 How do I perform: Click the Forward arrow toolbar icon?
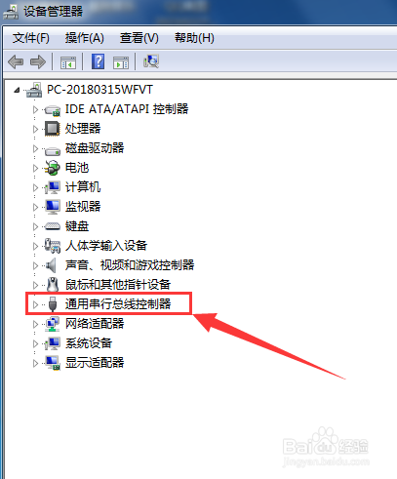tap(38, 61)
